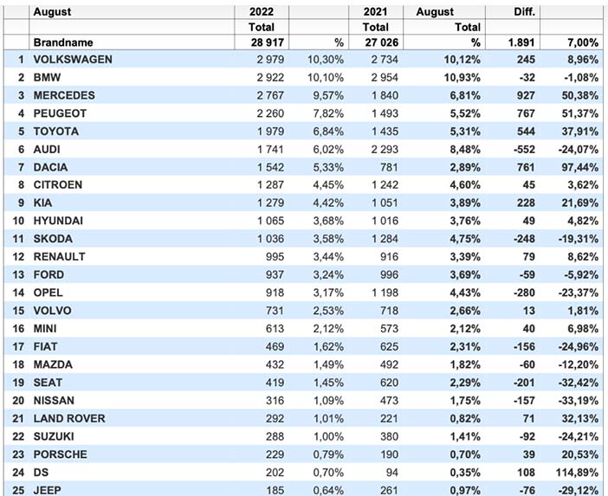The width and height of the screenshot is (608, 496).
Task: Click MERCEDES percentage difference 50,38%
Action: (x=579, y=95)
